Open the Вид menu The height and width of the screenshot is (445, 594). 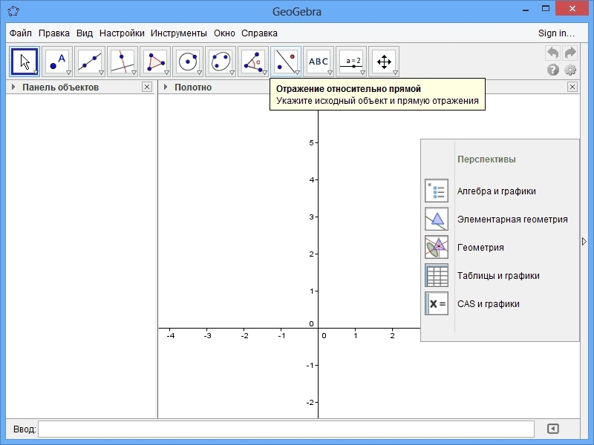point(85,33)
